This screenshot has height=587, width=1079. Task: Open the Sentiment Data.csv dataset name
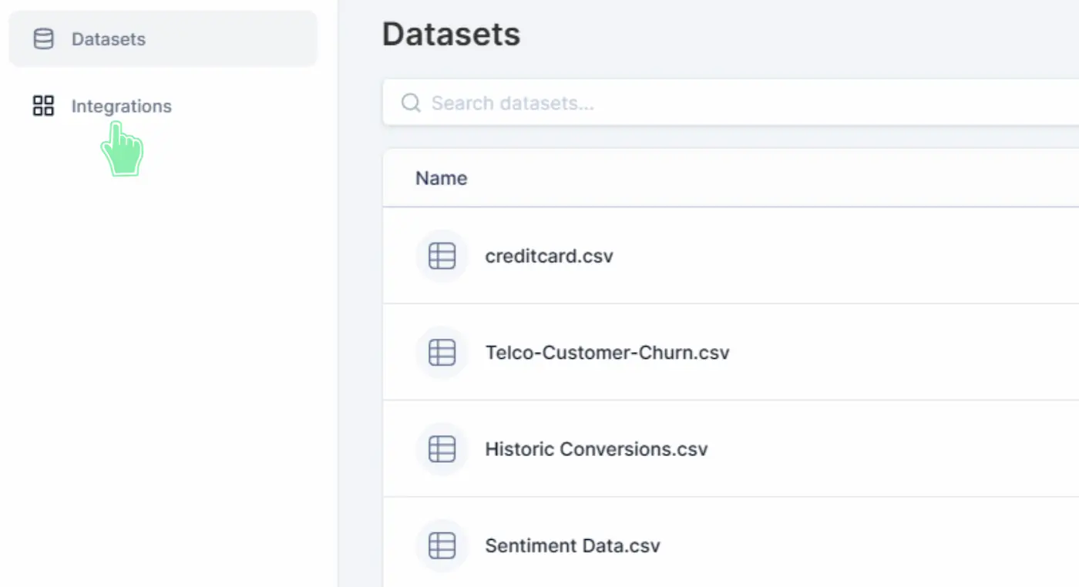pyautogui.click(x=572, y=545)
